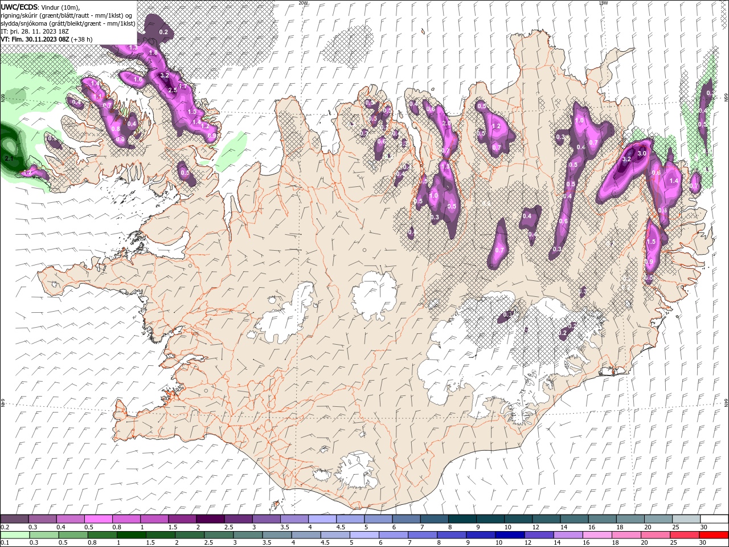Click the dusky mauve 0.2 legend swatch

[15, 519]
